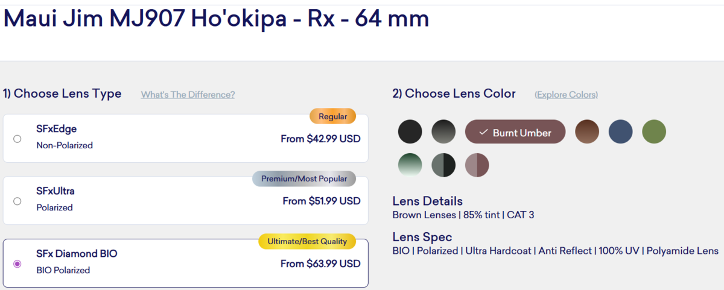Pick the split mauve two-tone lens swatch
The image size is (724, 290).
477,165
